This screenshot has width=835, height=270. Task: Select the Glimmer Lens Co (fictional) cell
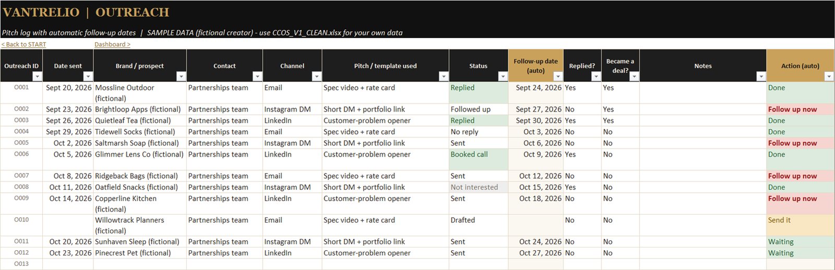(140, 159)
